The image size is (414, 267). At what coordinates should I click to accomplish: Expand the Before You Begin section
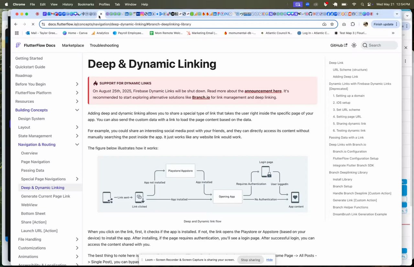[77, 84]
